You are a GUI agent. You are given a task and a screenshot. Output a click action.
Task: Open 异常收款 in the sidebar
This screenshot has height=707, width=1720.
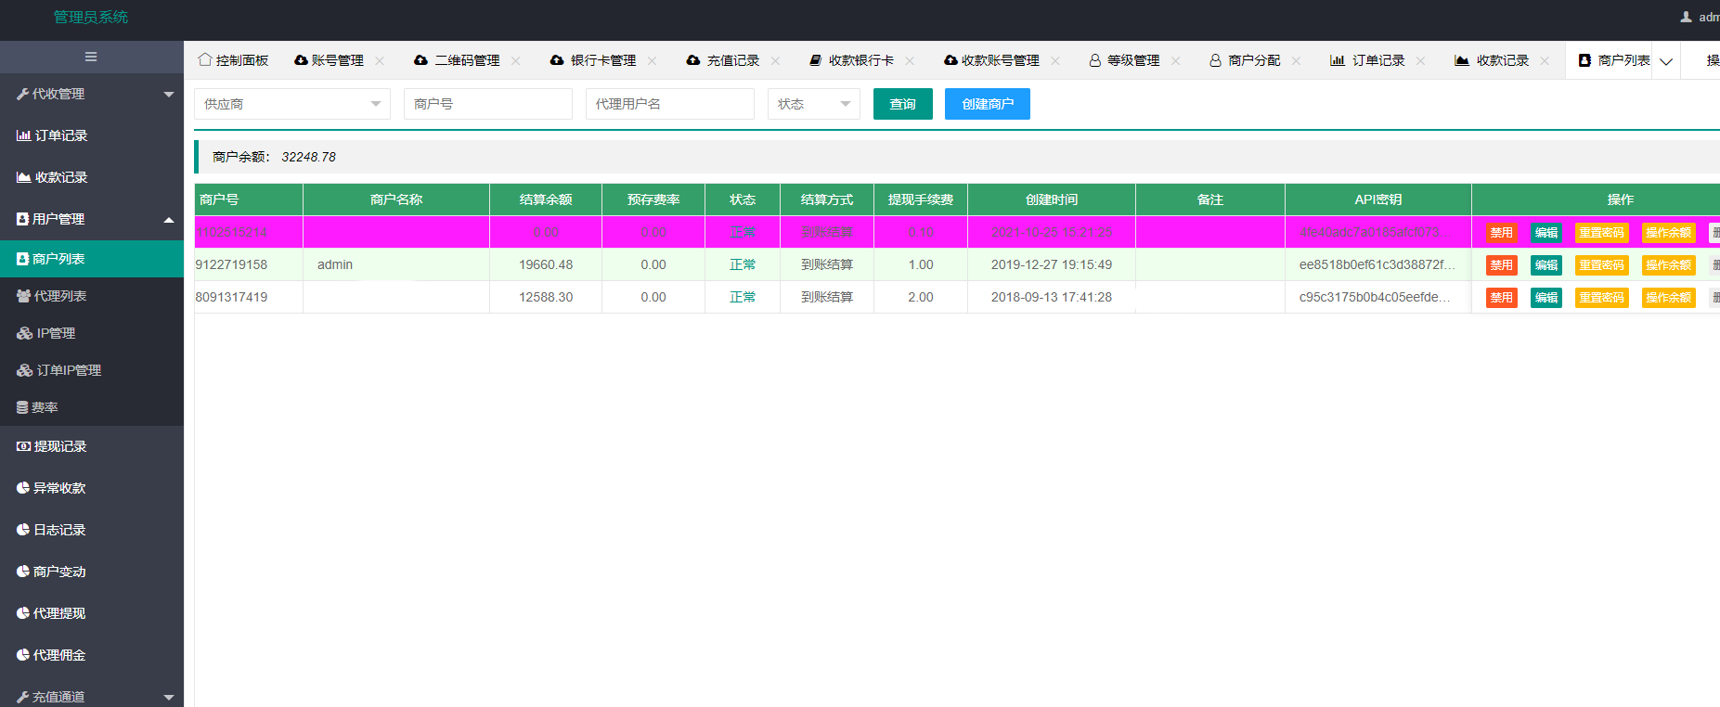point(92,488)
